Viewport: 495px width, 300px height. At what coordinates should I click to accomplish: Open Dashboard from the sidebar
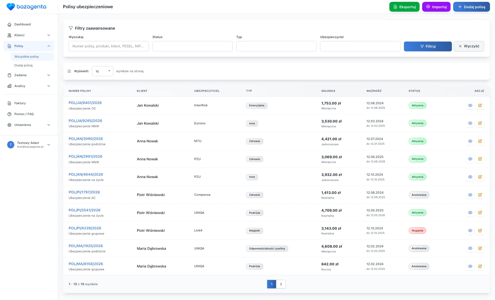click(22, 24)
